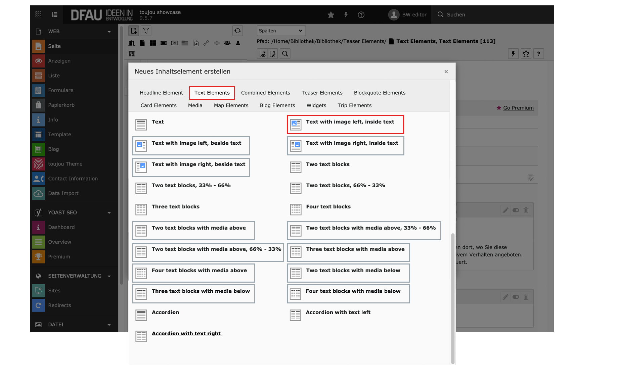Open the toujou Theme module

(x=75, y=164)
